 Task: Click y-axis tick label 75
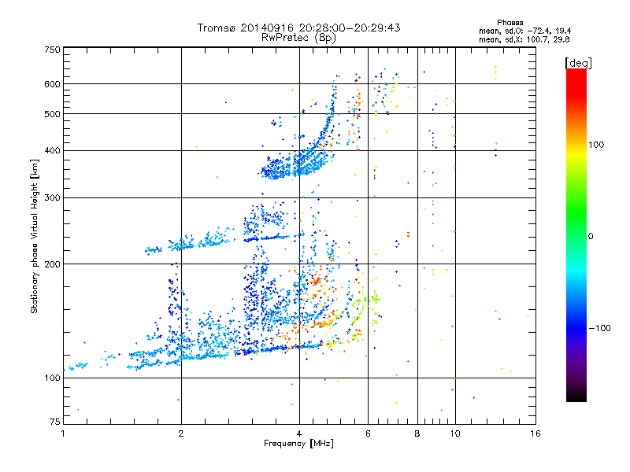point(55,422)
